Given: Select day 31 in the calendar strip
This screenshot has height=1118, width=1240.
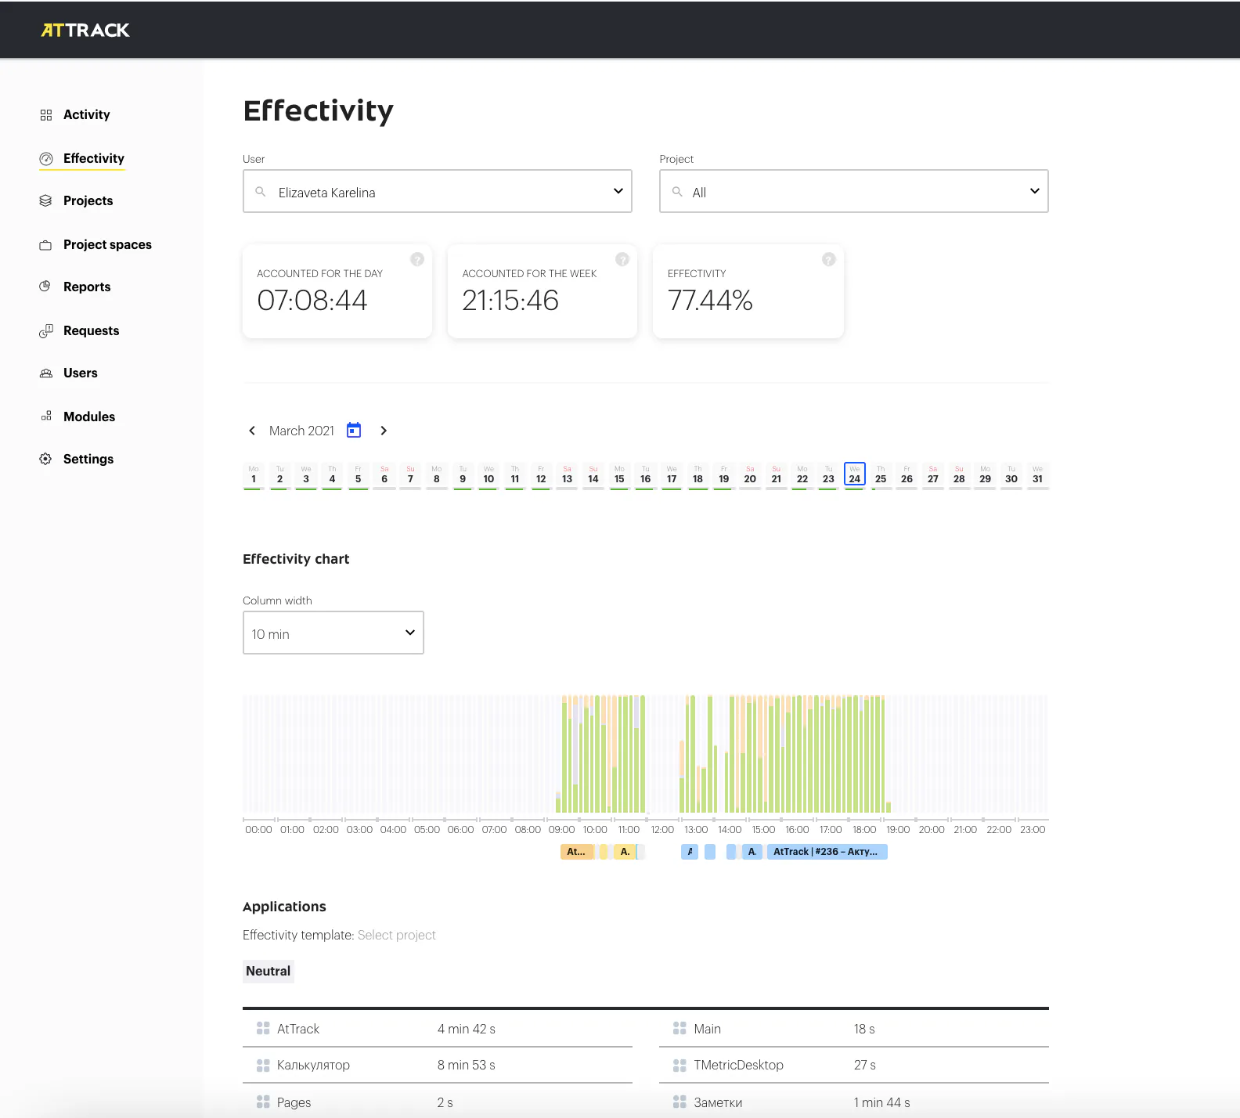Looking at the screenshot, I should (1037, 475).
